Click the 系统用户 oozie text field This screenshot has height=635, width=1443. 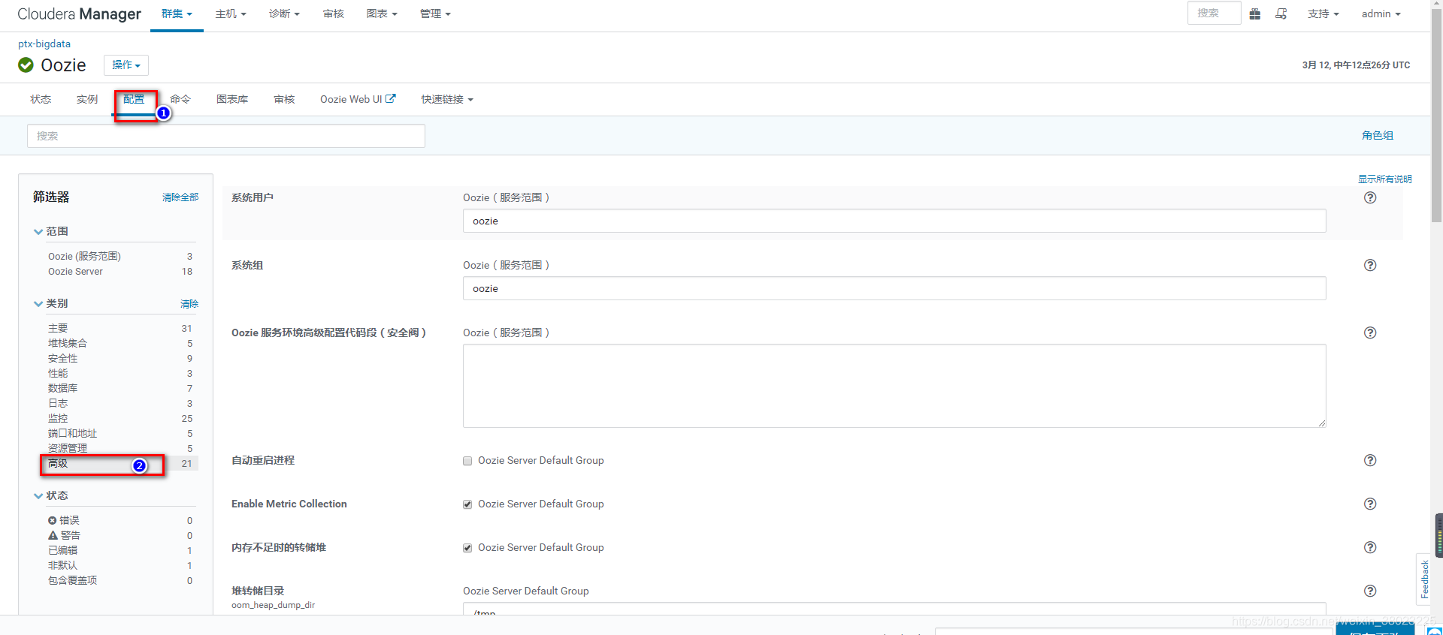tap(894, 221)
